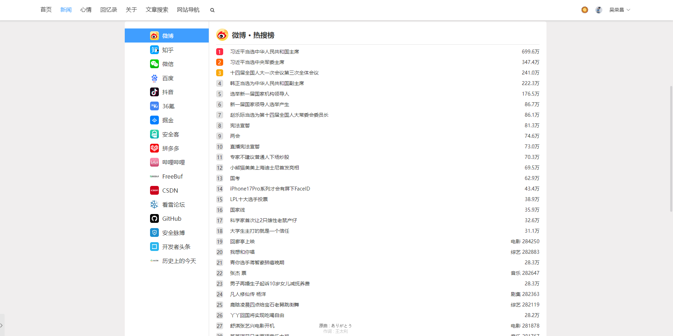Open the 吴荣昌 user dropdown
This screenshot has height=336, width=673.
[x=620, y=10]
